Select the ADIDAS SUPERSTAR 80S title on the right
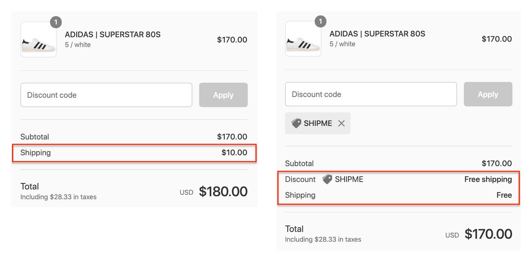The width and height of the screenshot is (532, 262). [378, 33]
